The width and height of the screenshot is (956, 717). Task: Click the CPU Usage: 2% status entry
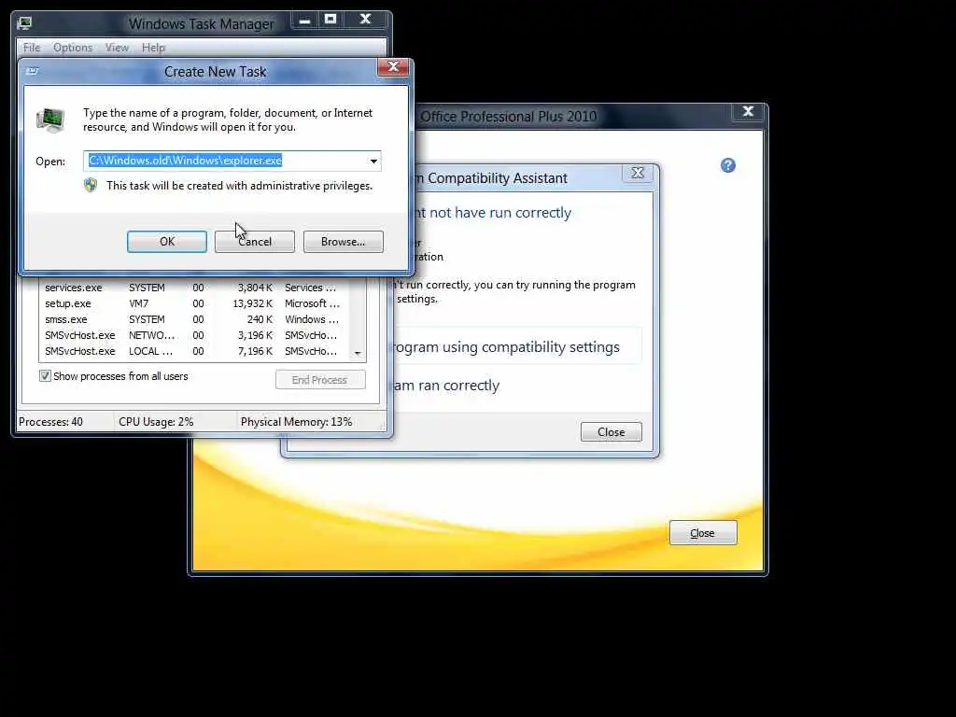tap(156, 422)
